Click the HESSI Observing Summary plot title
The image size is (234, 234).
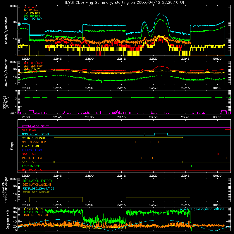tap(124, 3)
